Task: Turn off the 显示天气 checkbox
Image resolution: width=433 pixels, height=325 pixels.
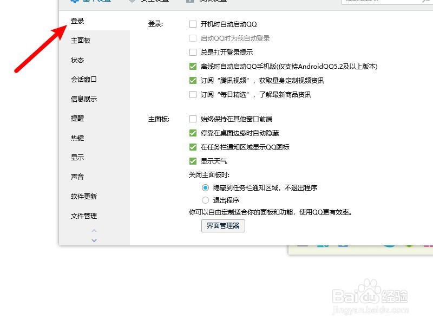Action: tap(193, 161)
